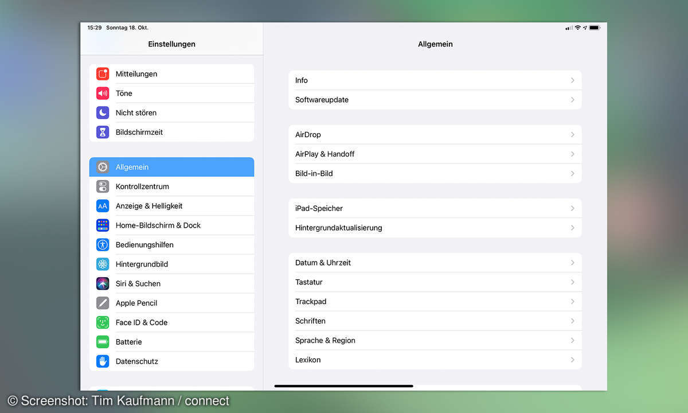This screenshot has width=688, height=413.
Task: Tap the Face ID & Code icon
Action: tap(103, 322)
